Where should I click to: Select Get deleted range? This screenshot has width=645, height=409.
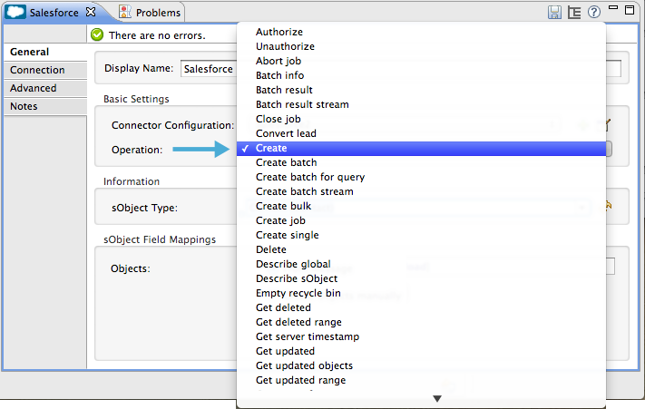pos(421,322)
